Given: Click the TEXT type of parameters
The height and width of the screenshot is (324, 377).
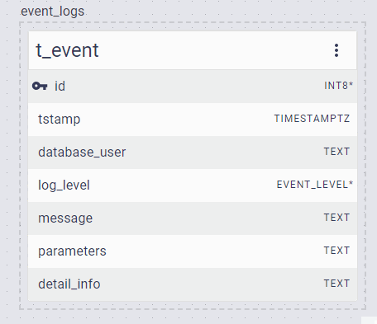Looking at the screenshot, I should (x=336, y=251).
